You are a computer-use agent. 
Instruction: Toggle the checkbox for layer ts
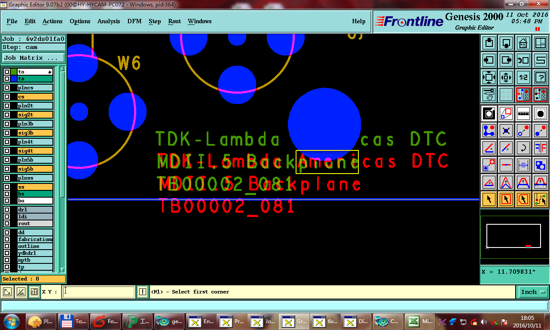point(7,79)
